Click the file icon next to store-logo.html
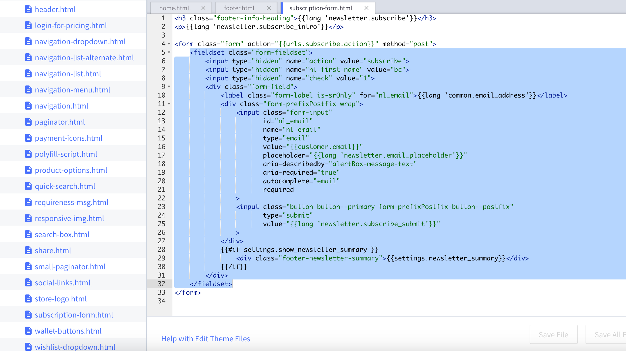 coord(28,299)
